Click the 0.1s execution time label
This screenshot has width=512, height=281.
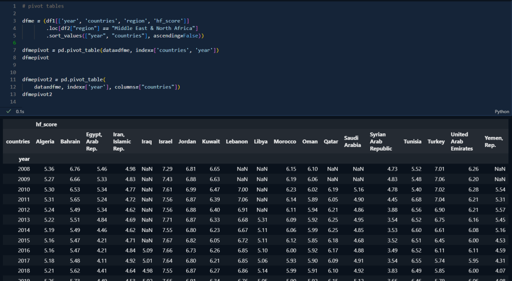tap(20, 111)
